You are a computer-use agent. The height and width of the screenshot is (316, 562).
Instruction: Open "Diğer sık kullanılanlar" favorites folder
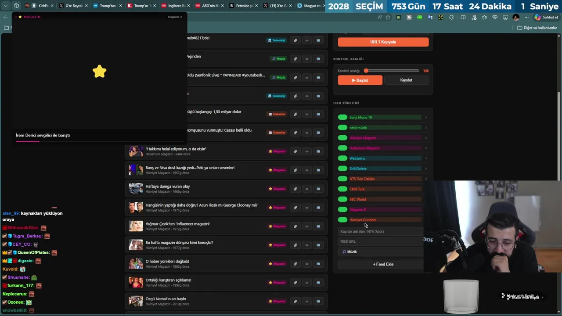pos(537,28)
